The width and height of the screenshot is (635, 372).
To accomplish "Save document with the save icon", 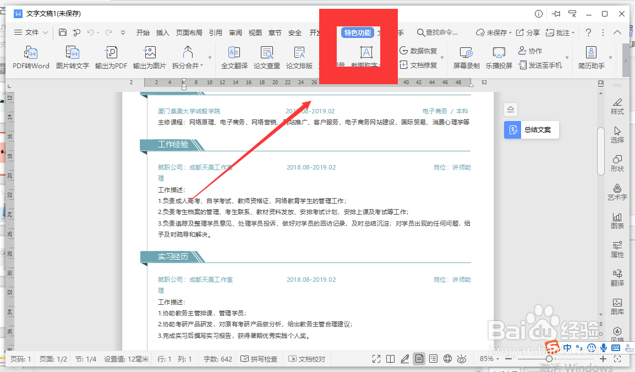I will [62, 32].
